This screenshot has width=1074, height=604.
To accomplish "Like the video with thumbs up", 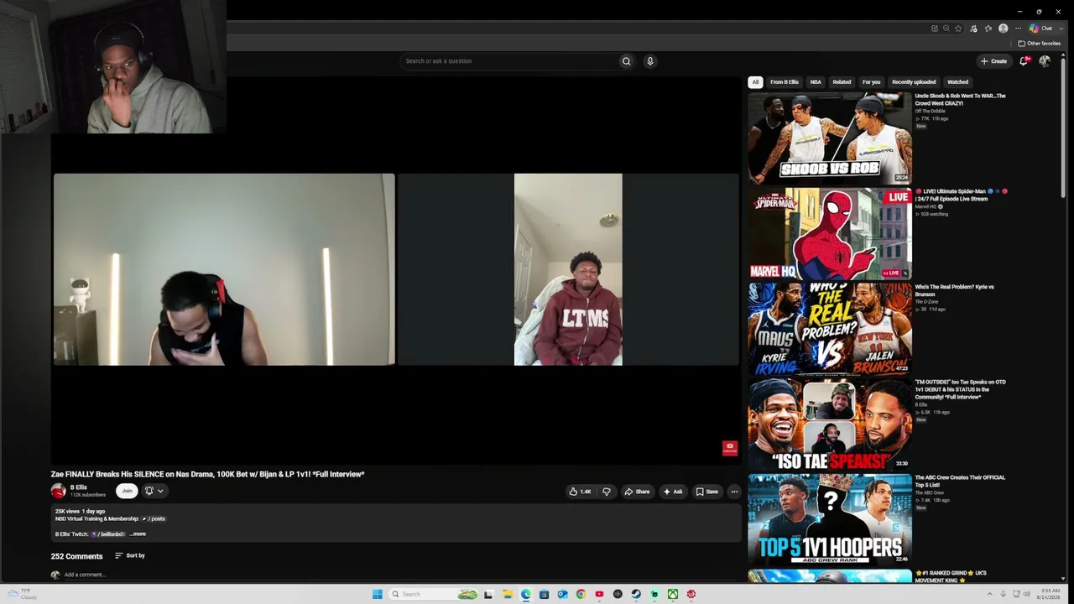I will click(x=580, y=492).
